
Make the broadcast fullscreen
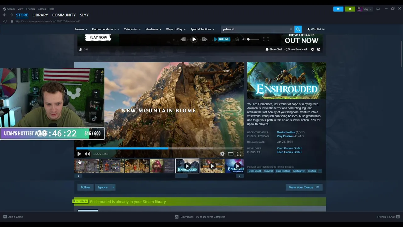pos(266,39)
